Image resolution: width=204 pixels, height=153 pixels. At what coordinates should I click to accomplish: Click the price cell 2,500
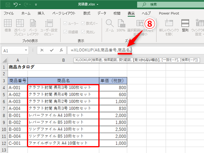tap(113, 129)
